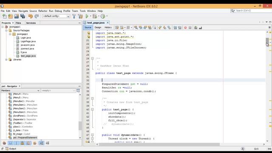Undo the last edit via toolbar

click(31, 16)
